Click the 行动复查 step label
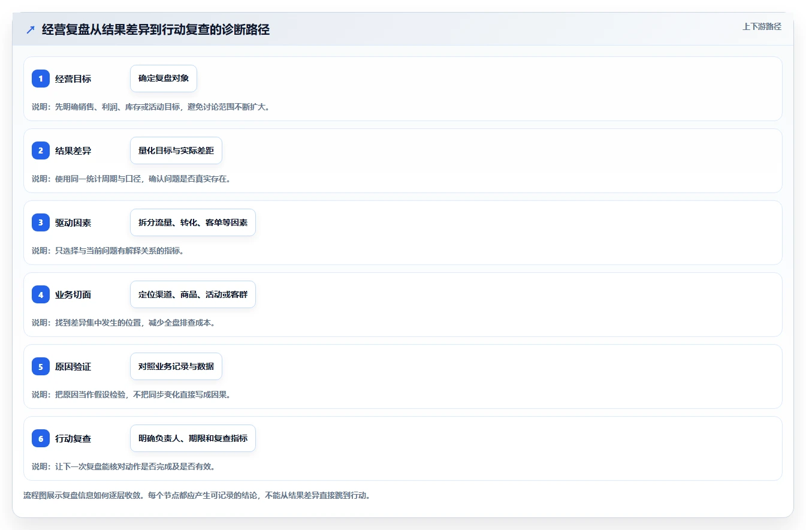 (73, 438)
